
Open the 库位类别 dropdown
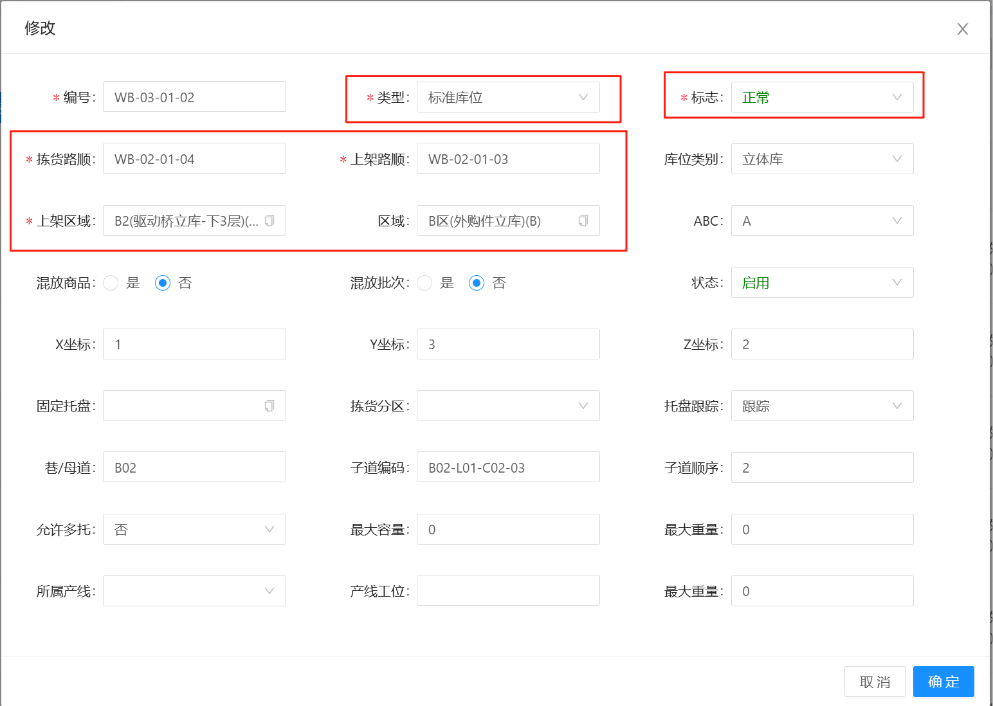(821, 159)
